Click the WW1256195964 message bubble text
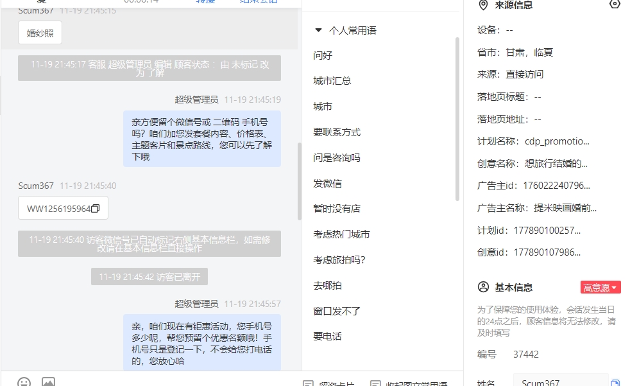 pos(58,209)
